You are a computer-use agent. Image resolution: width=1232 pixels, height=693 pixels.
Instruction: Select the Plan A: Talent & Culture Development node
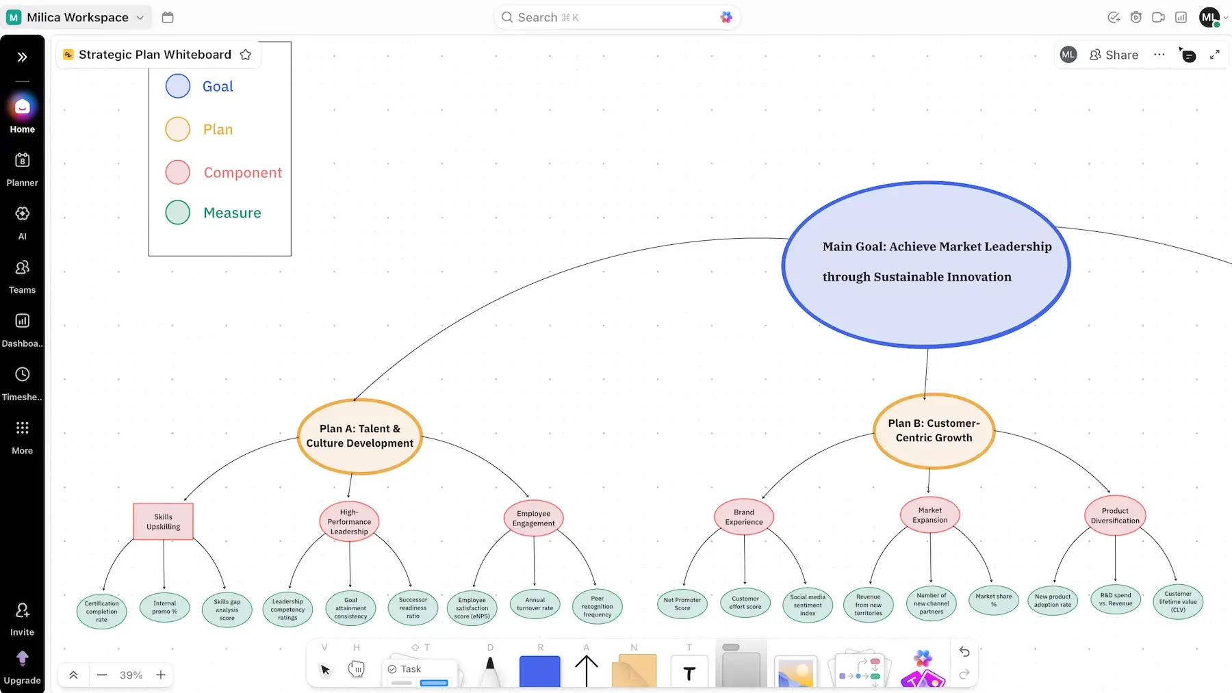click(360, 436)
